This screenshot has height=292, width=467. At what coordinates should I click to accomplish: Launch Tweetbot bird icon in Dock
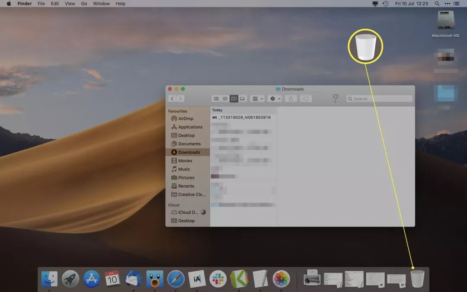154,279
